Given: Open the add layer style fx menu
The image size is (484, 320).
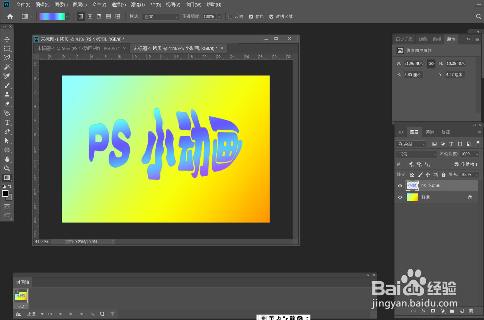Looking at the screenshot, I should [x=424, y=311].
